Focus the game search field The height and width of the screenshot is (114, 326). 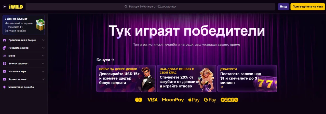(150, 7)
